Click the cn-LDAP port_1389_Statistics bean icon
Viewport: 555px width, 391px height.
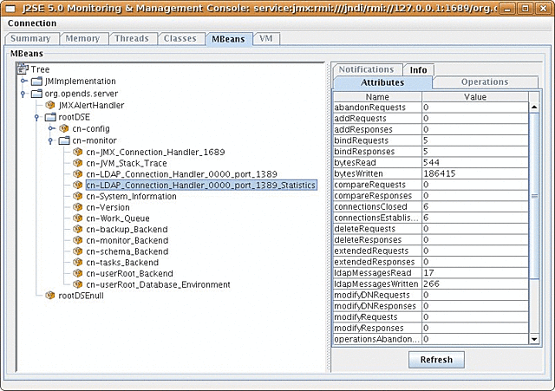(x=78, y=185)
